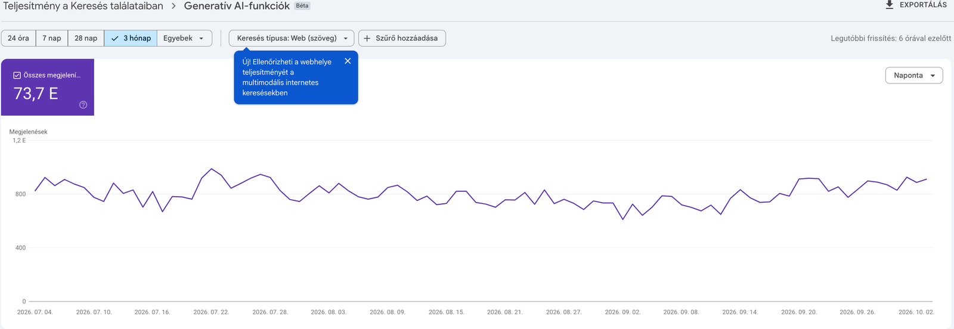
Task: Click the help icon on the Összes megjelenítés card
Action: click(83, 105)
